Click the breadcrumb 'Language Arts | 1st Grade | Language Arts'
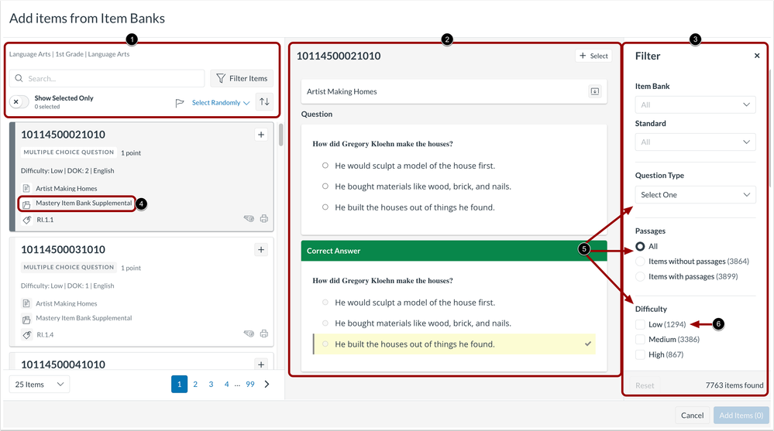This screenshot has height=431, width=774. tap(70, 54)
